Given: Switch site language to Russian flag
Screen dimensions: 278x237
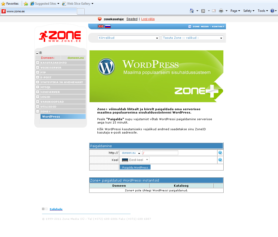Looking at the screenshot, I should pos(108,26).
